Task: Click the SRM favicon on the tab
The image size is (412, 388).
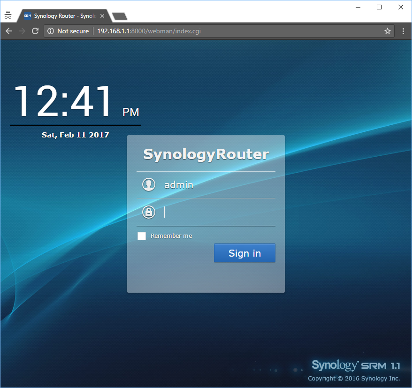Action: coord(28,16)
